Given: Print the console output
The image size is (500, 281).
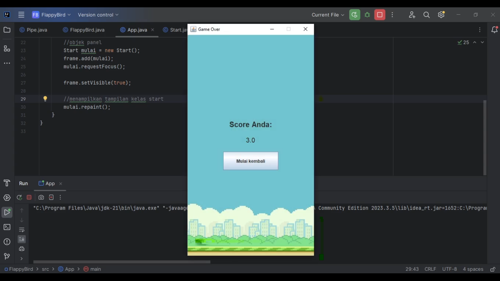Looking at the screenshot, I should coord(22,249).
